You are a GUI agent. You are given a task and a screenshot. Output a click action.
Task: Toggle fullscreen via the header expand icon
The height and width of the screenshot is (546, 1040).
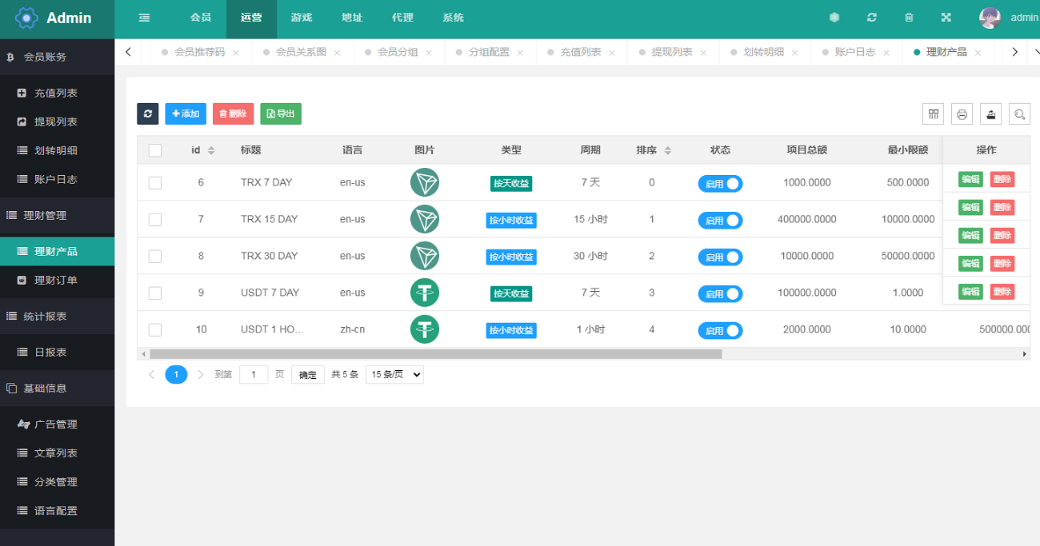(x=946, y=18)
